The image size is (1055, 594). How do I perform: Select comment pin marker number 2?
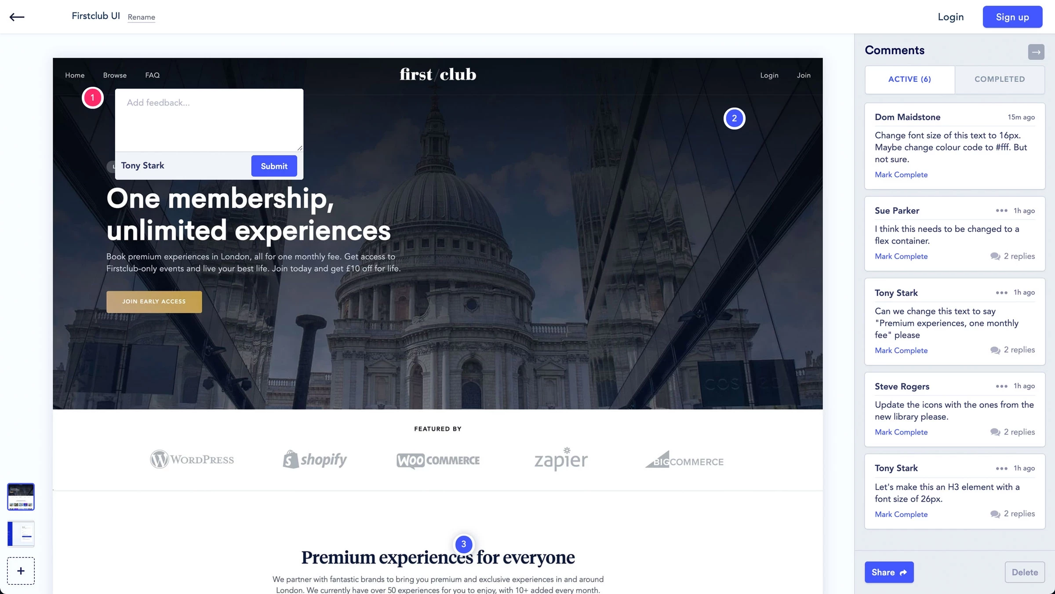[734, 118]
